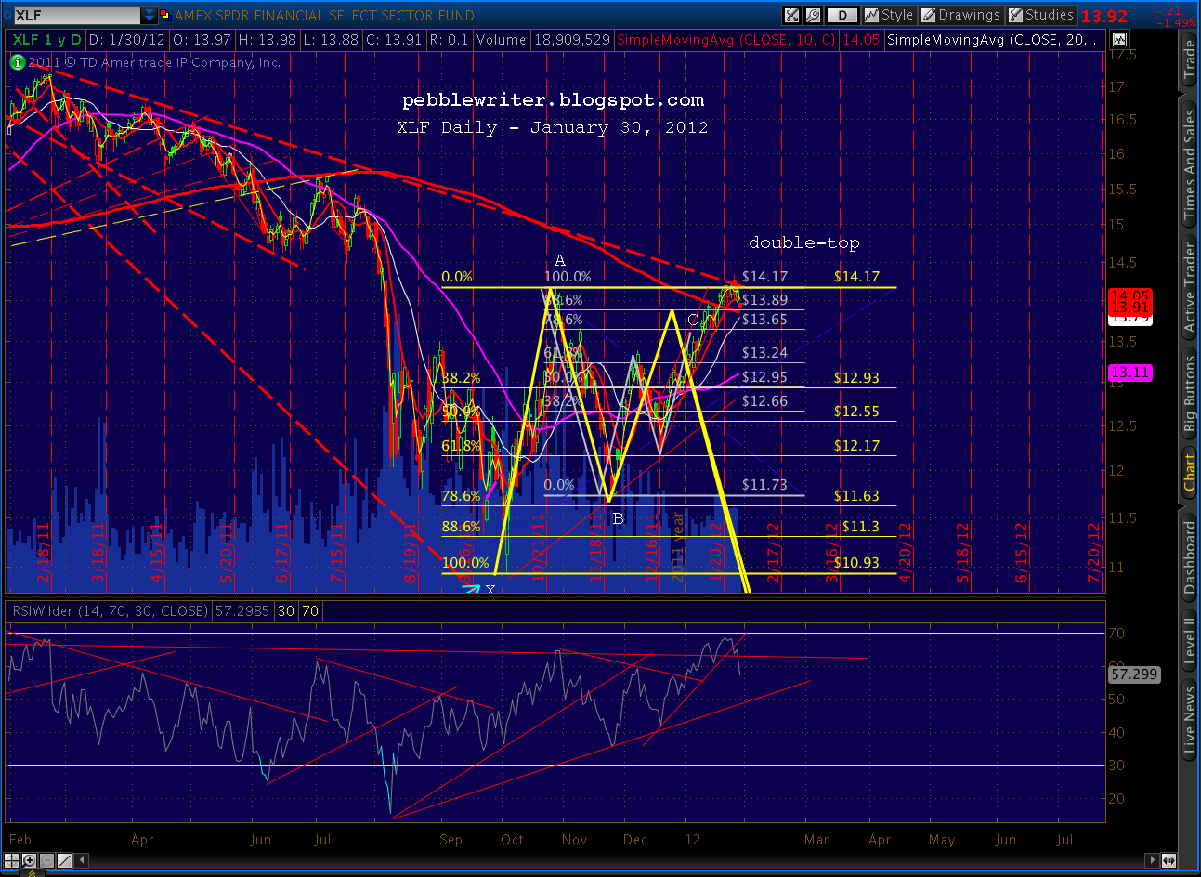Screen dimensions: 1201x877
Task: Open the Level II side tab
Action: (x=1190, y=641)
